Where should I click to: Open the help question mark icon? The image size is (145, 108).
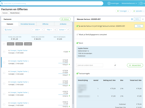tap(141, 3)
